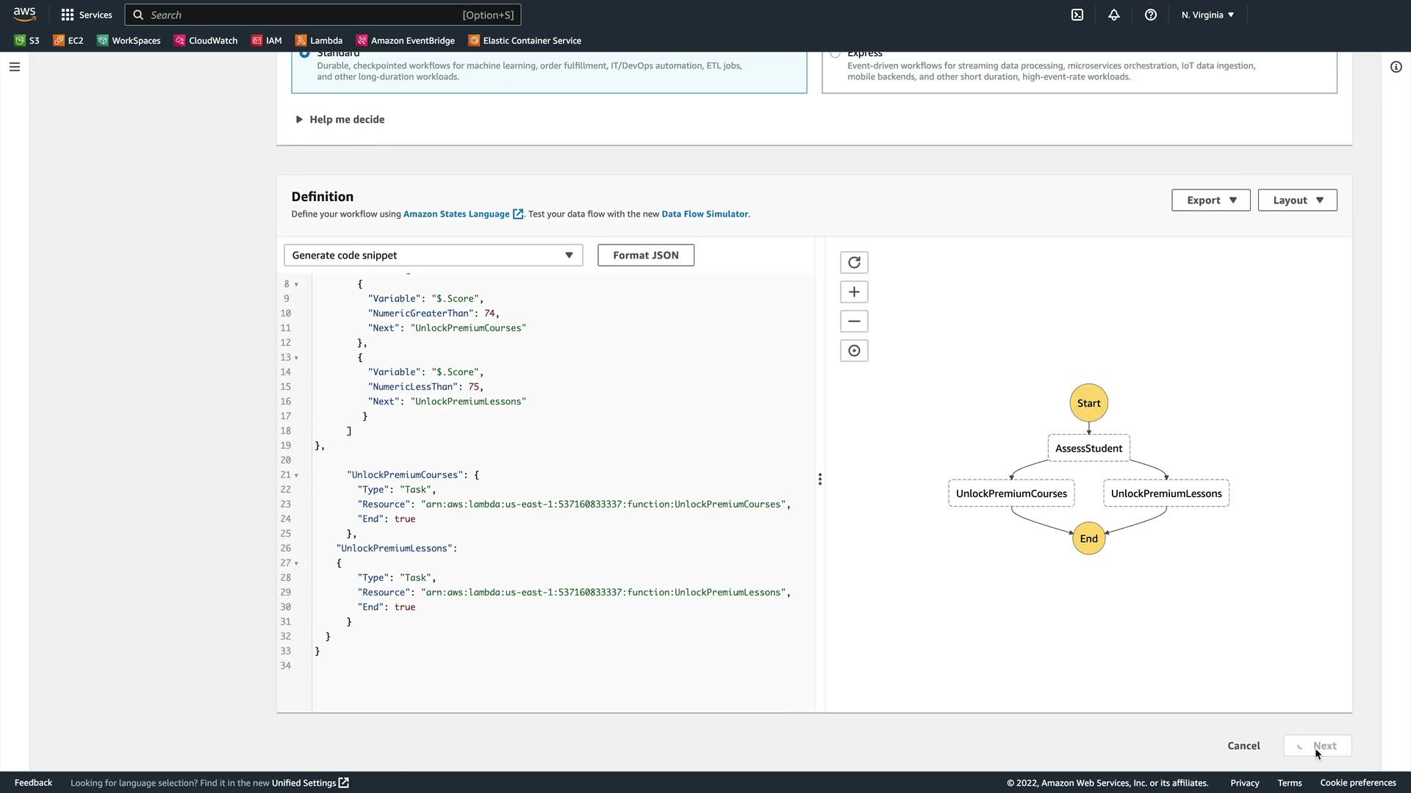
Task: Open the left hamburger navigation menu
Action: [x=15, y=67]
